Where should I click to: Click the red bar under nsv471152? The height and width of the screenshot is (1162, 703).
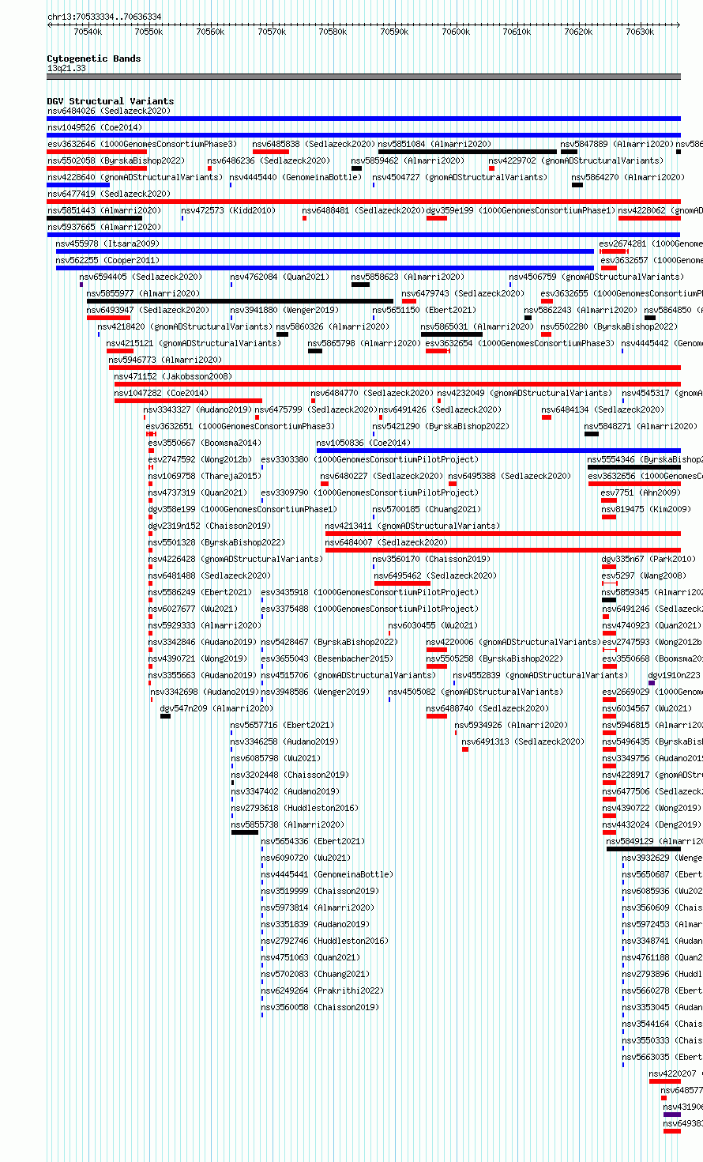pos(397,384)
